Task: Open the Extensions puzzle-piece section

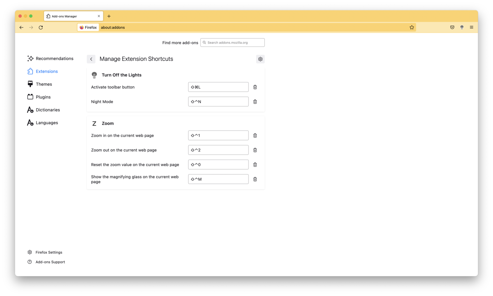Action: [x=47, y=71]
